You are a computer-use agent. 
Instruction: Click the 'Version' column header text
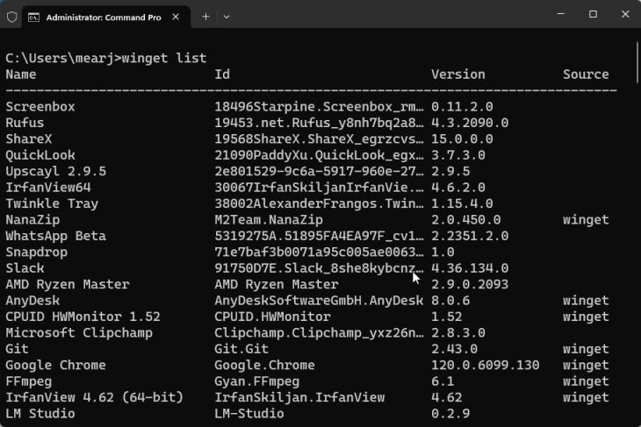[x=457, y=75]
